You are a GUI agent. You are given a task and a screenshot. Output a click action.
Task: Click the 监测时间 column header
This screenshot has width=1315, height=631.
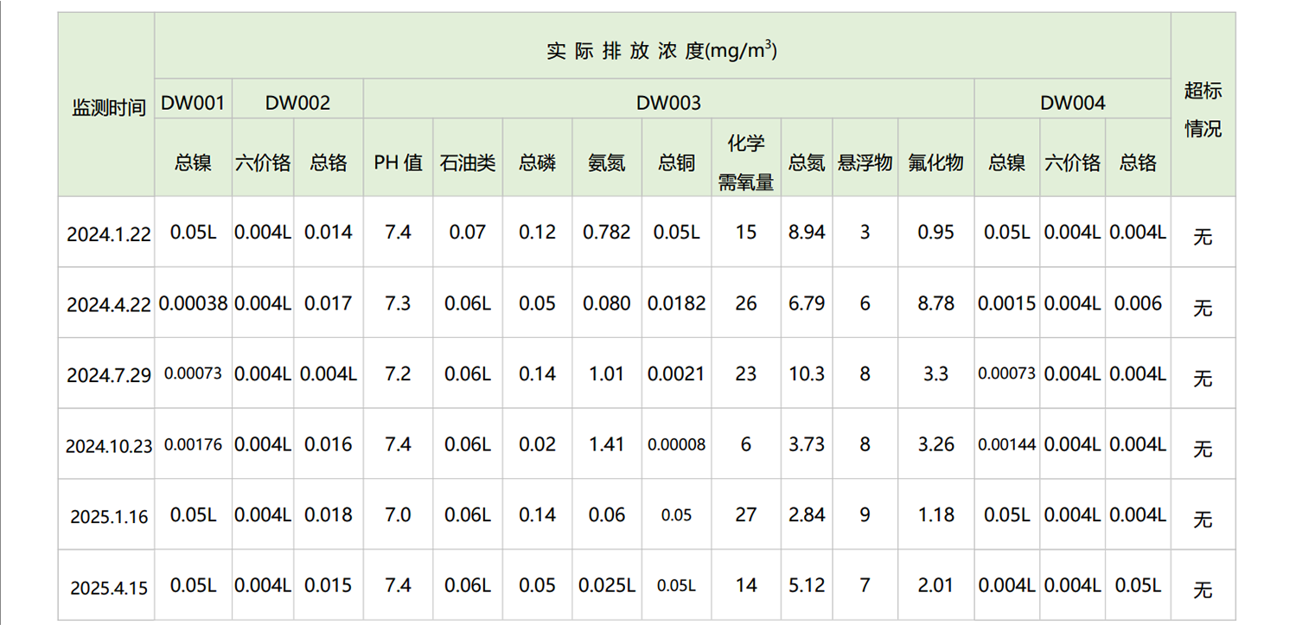point(107,106)
